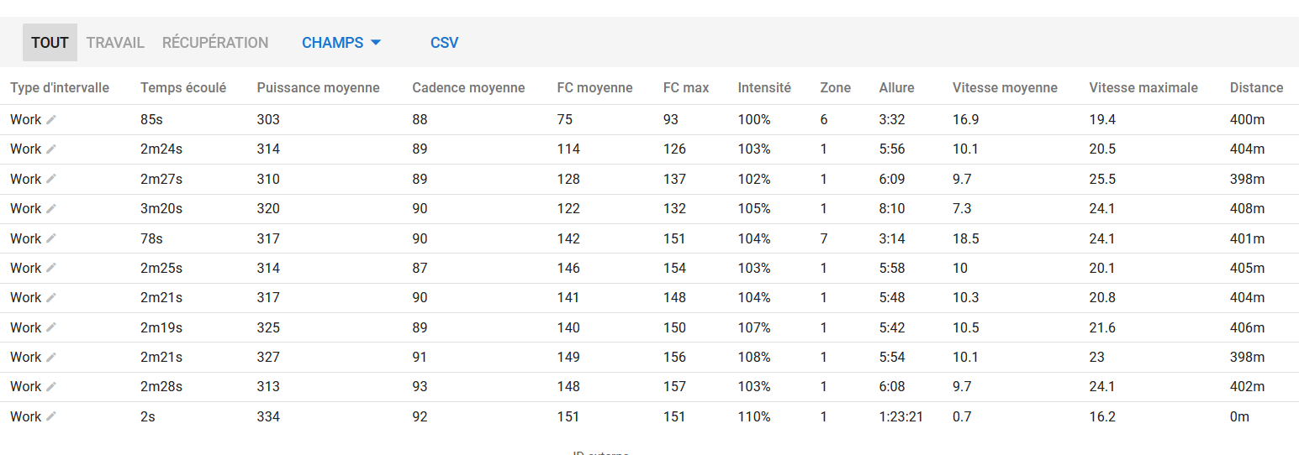Viewport: 1299px width, 455px height.
Task: Click pencil icon on the 2s row
Action: pyautogui.click(x=51, y=416)
